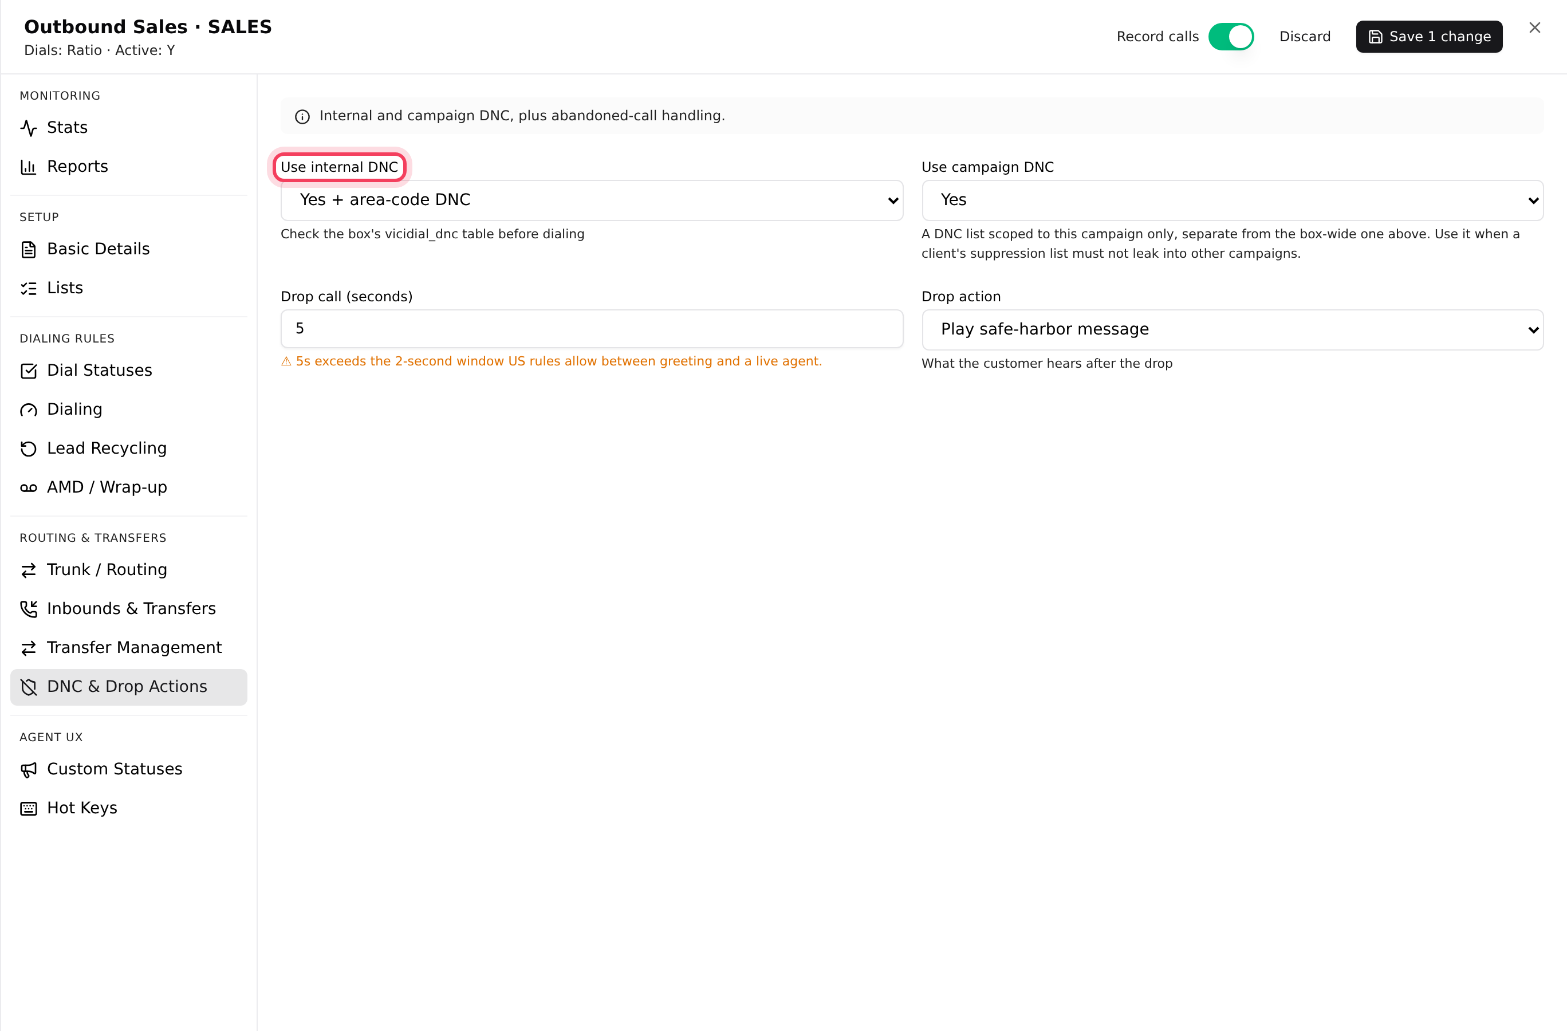Open the Use campaign DNC dropdown
The image size is (1567, 1031).
(1232, 200)
